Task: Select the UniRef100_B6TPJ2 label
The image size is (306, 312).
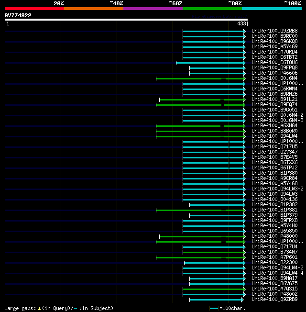Action: pyautogui.click(x=274, y=168)
